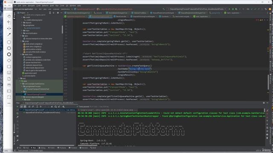The width and height of the screenshot is (273, 153).
Task: Open the Build menu
Action: pos(52,6)
